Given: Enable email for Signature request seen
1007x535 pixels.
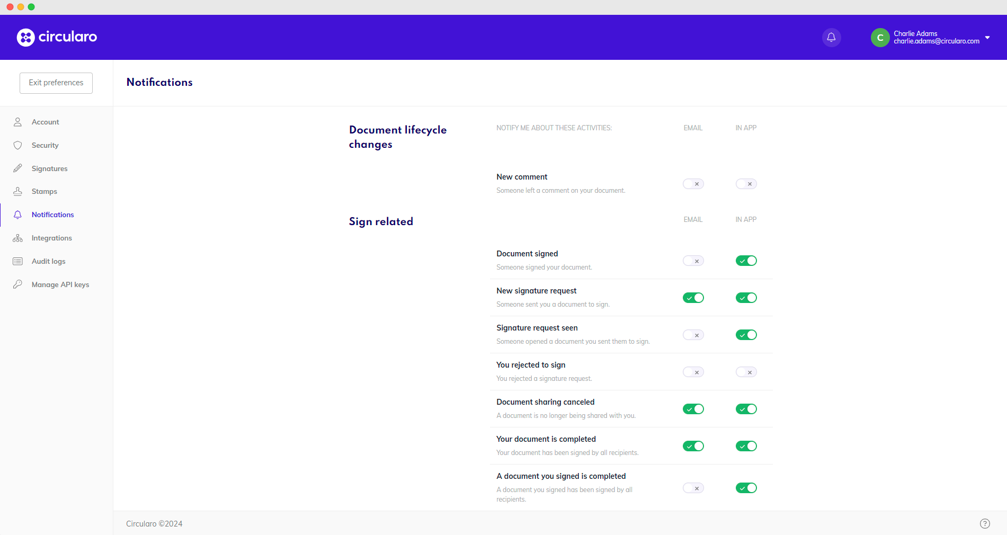Looking at the screenshot, I should pos(693,335).
